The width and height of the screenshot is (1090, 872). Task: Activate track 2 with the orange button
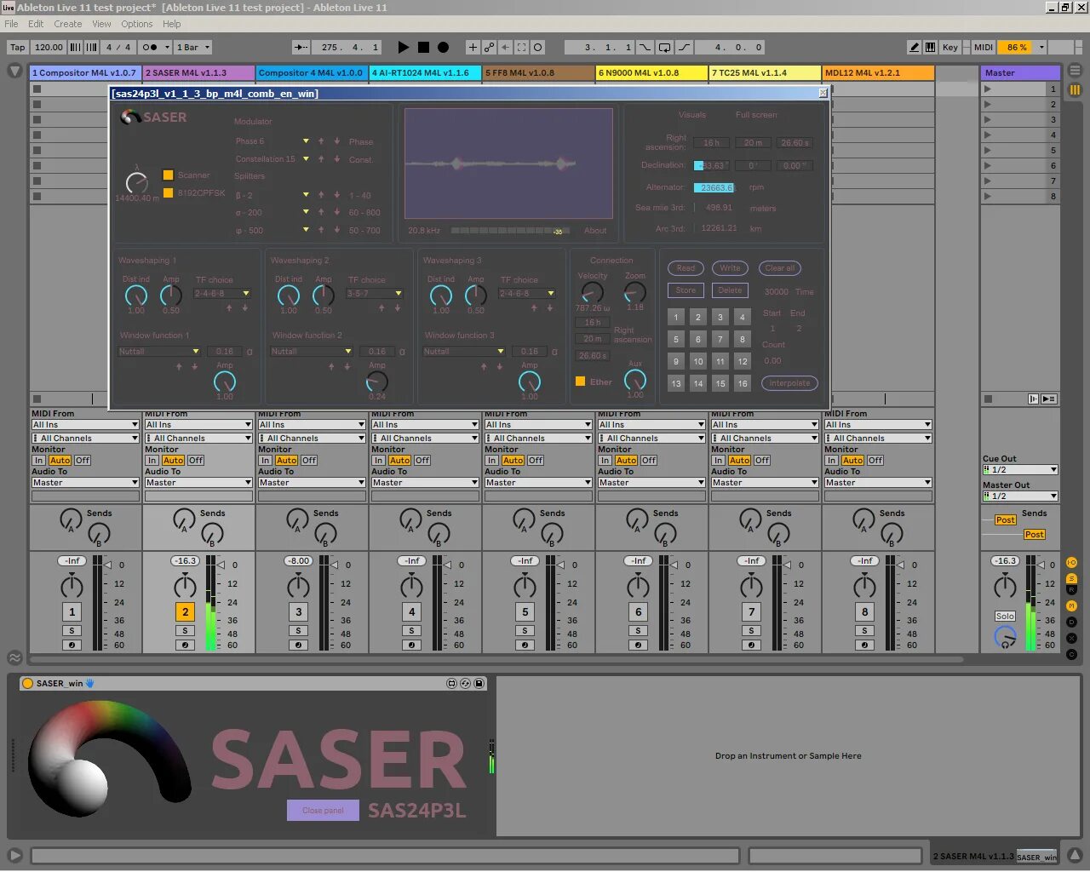click(x=185, y=611)
